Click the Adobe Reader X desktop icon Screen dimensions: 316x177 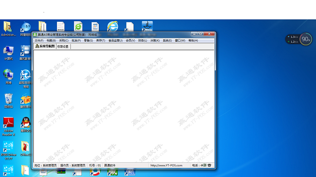8,127
